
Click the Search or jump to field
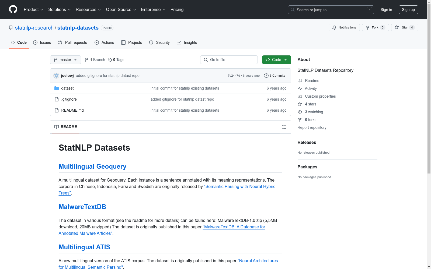tap(331, 10)
